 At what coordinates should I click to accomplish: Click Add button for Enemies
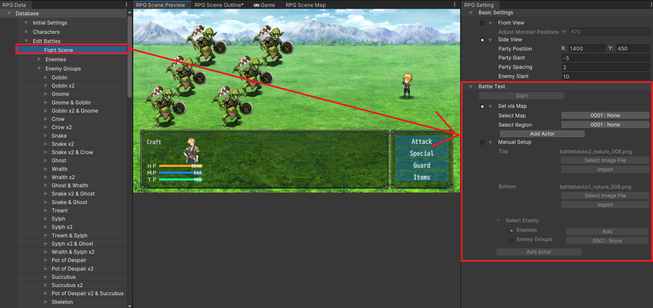(607, 232)
